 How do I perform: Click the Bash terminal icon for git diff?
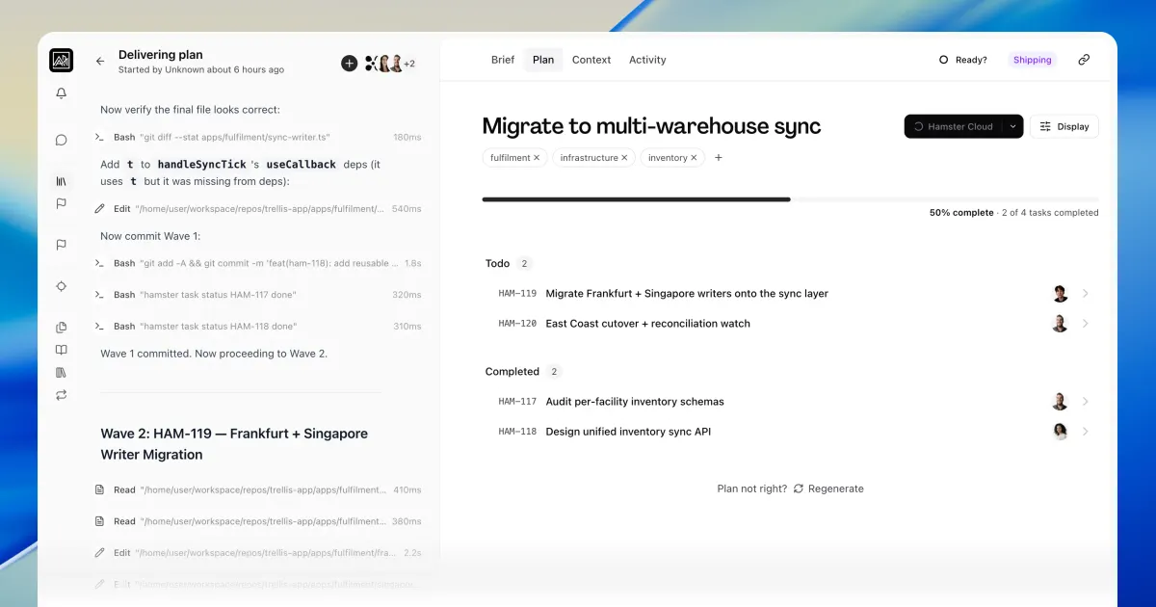(x=99, y=138)
